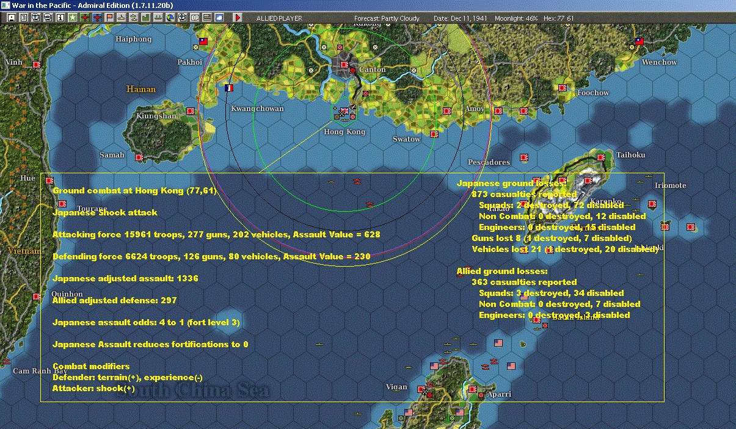Click the two yellow ships icon
Viewport: 736px width, 429px height.
coord(133,18)
